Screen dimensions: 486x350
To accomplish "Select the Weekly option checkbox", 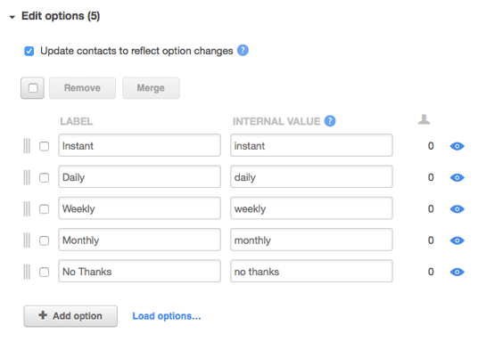I will 44,209.
